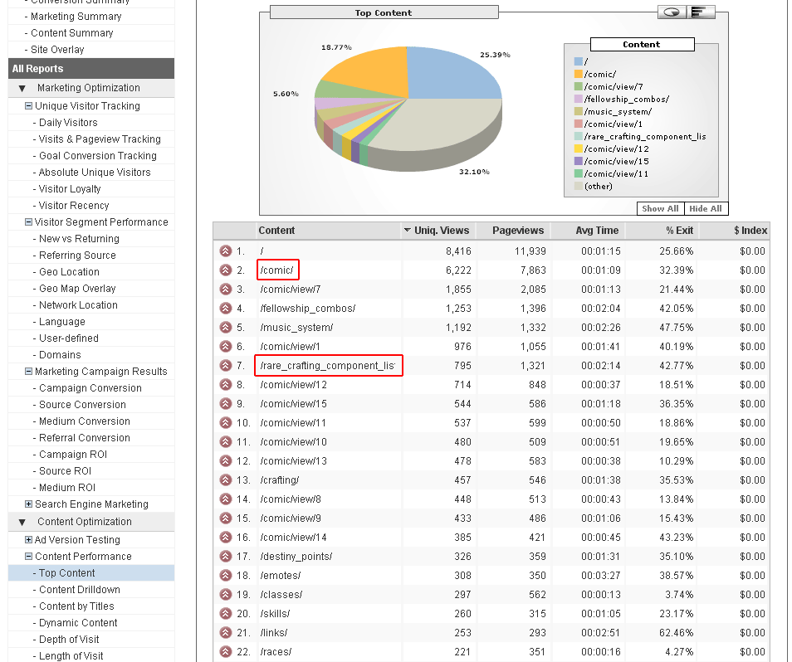Click the red arrow icon beside /crafting/
Screen dimensions: 792x662
pyautogui.click(x=225, y=479)
